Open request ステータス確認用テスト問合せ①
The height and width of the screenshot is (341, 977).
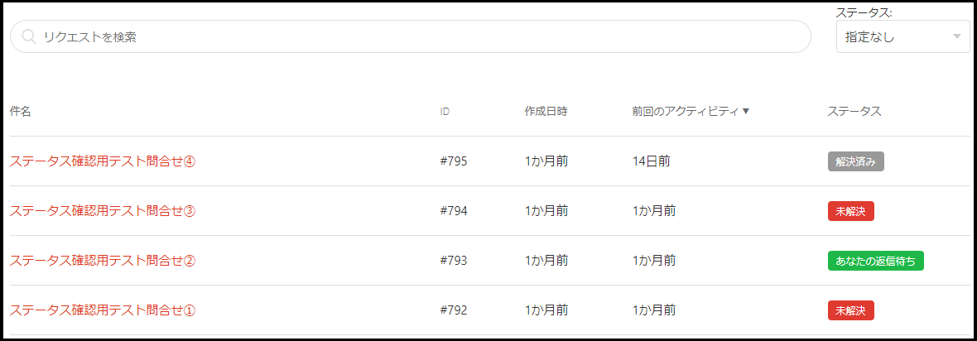(x=103, y=310)
